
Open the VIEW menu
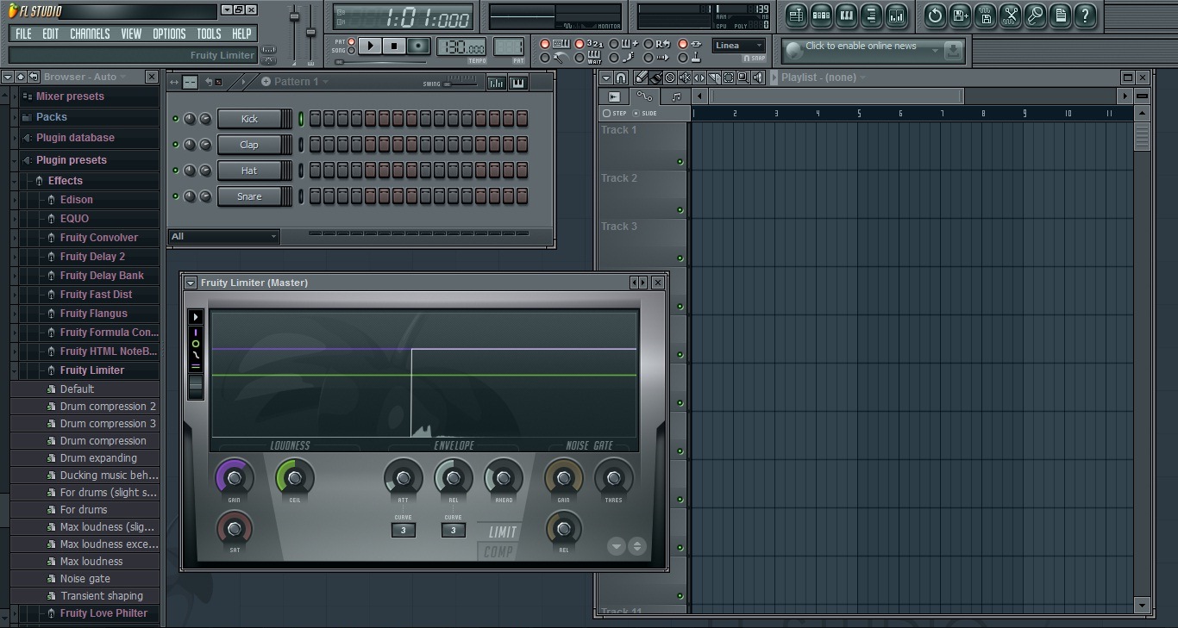[131, 34]
